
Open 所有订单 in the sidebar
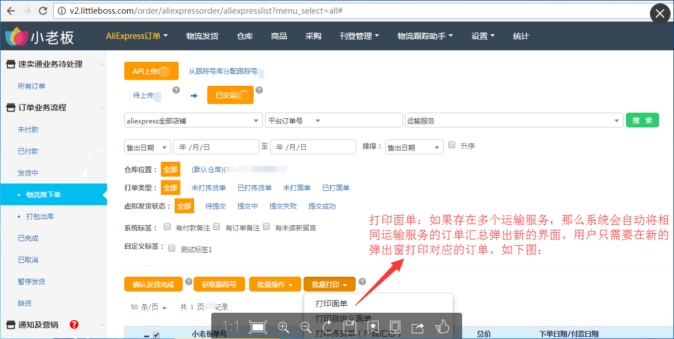(31, 86)
